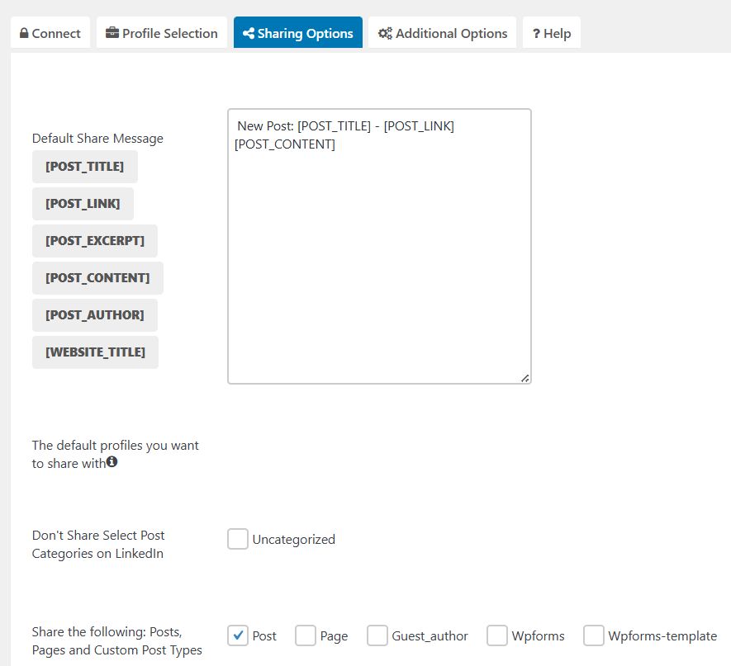
Task: Uncheck the Post type checkbox
Action: pos(238,635)
